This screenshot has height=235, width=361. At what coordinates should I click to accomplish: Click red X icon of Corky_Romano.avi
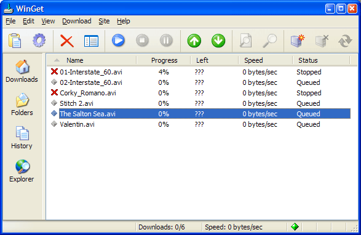54,92
